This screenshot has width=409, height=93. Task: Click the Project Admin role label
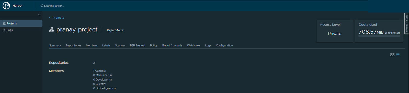[115, 30]
